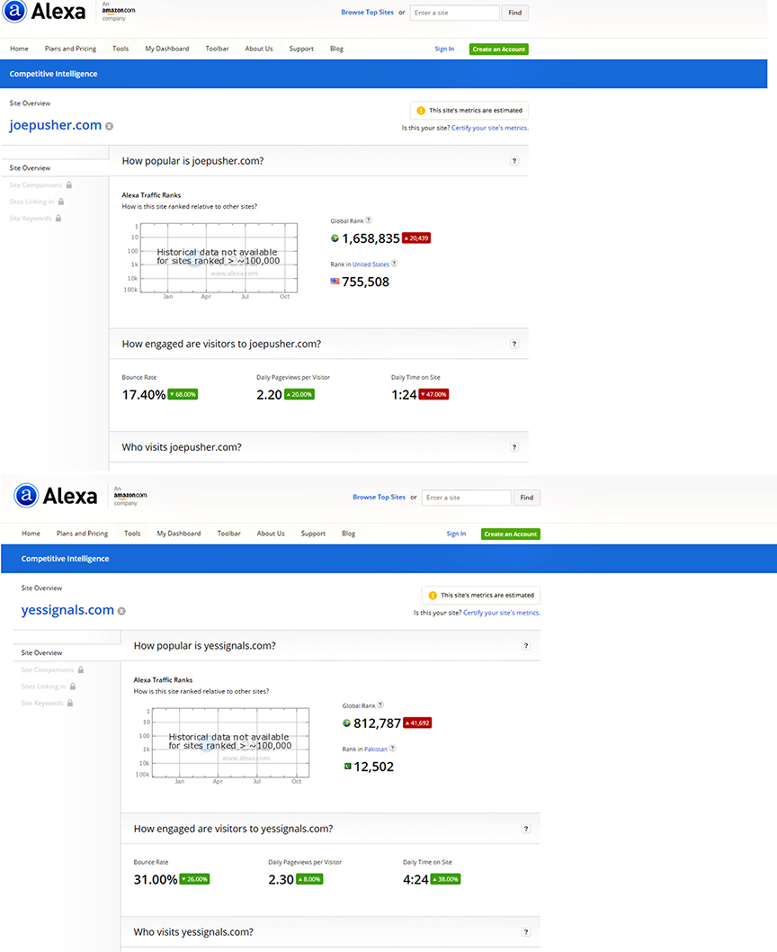Screen dimensions: 777x952
Task: Open the joepusher.com site title link
Action: [x=55, y=125]
